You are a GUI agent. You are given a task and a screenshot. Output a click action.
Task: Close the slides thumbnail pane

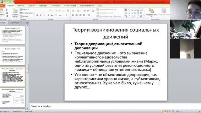click(x=27, y=23)
